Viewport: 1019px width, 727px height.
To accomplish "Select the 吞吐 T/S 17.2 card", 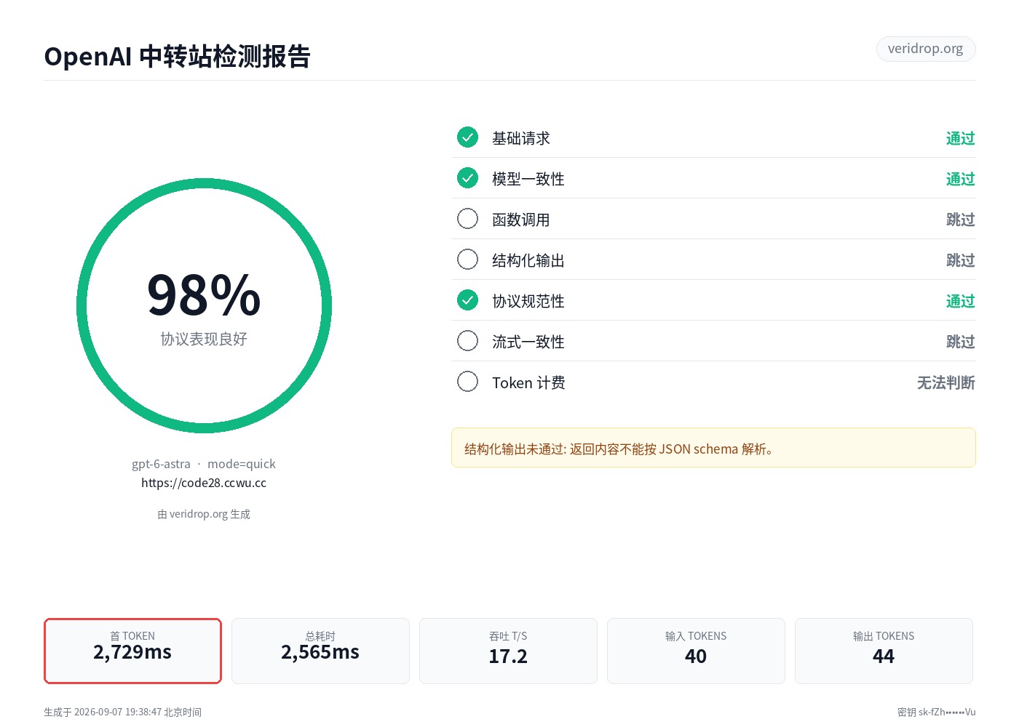I will coord(508,651).
